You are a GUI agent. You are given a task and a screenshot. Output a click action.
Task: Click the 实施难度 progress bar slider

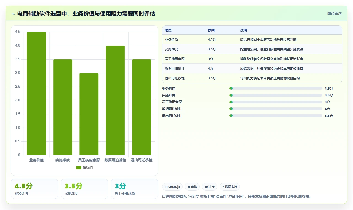click(x=276, y=95)
